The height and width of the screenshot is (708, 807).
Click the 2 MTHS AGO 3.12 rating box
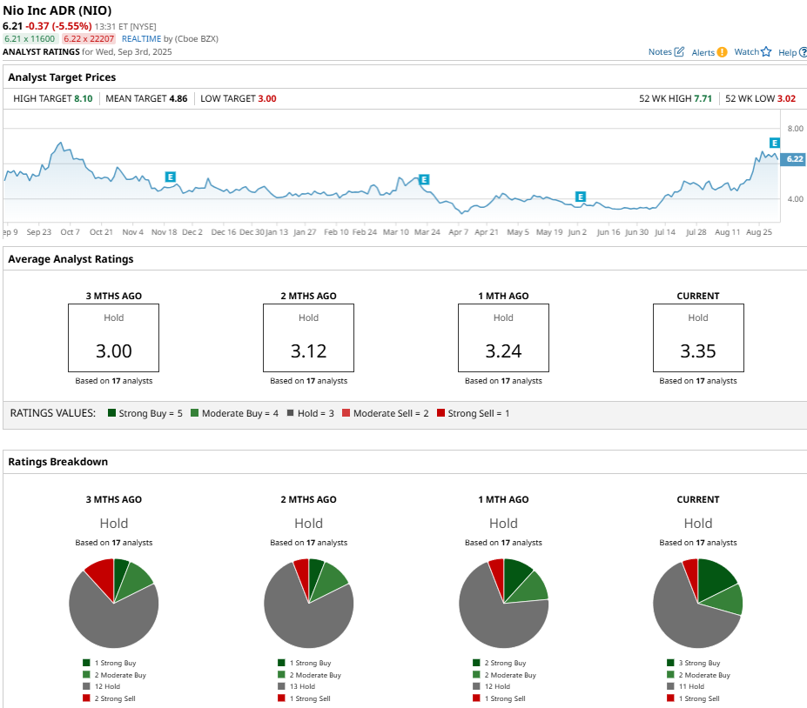pyautogui.click(x=309, y=337)
